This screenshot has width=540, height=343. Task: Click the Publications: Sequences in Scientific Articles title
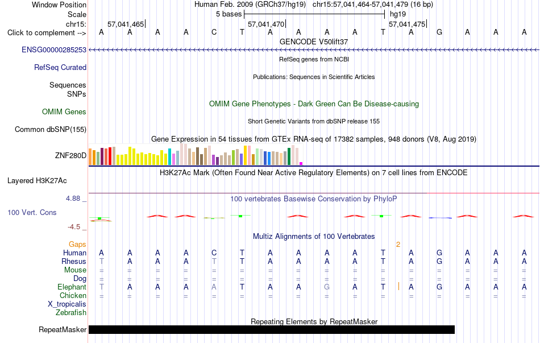tap(314, 77)
